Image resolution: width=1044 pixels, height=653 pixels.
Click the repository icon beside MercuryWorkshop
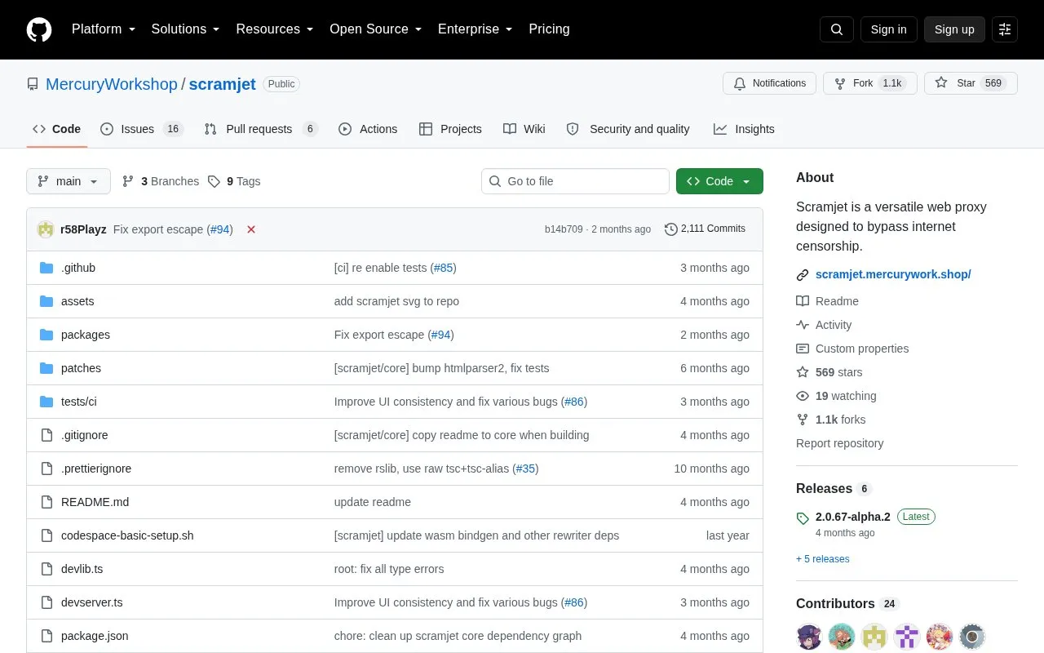tap(33, 84)
